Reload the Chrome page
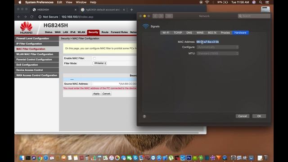Screen dimensions: 288x162 (x=32, y=17)
